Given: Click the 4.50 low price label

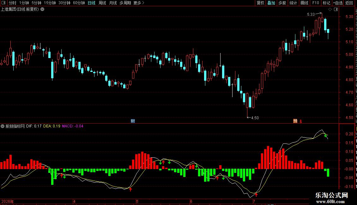Looking at the screenshot, I should coord(255,118).
